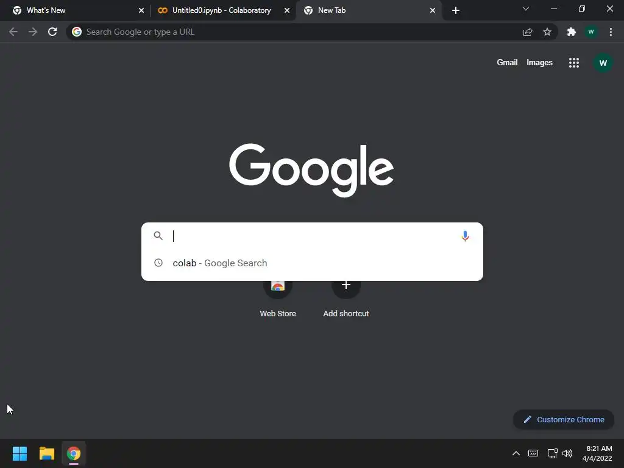Click the back navigation arrow
Screen dimensions: 624x468
pos(13,32)
